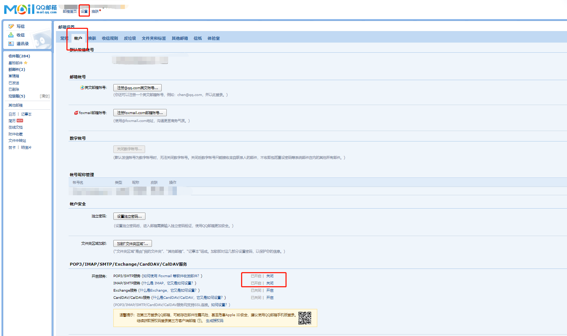Open the 已删除 folder
This screenshot has width=567, height=336.
point(14,89)
